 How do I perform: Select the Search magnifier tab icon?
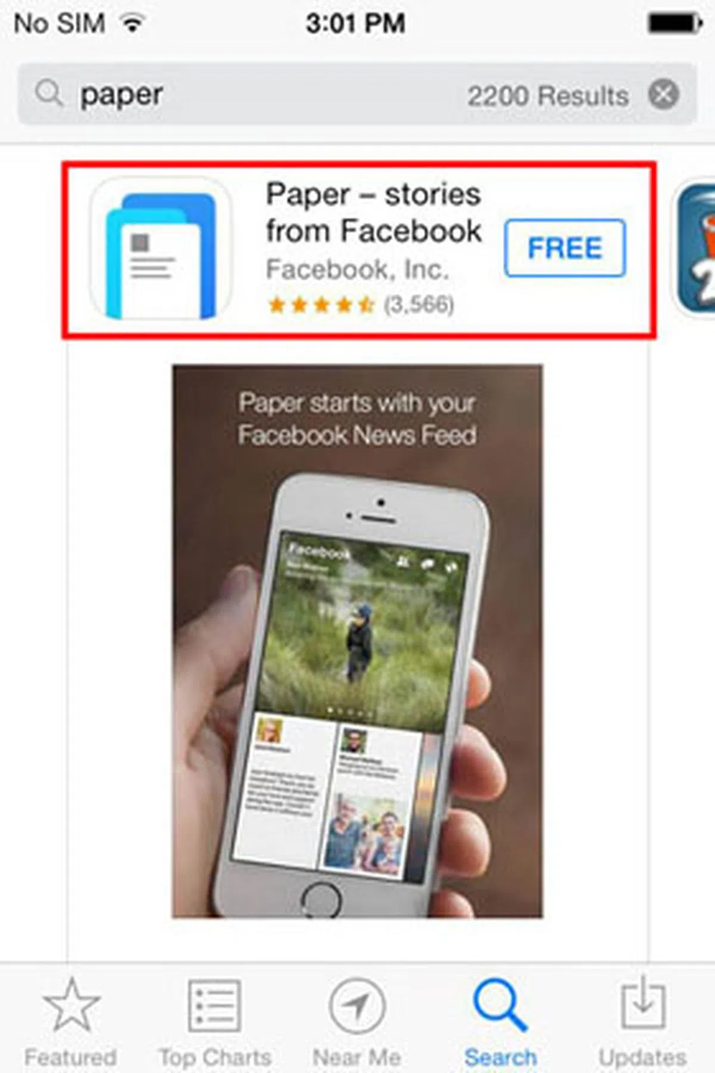click(500, 1005)
